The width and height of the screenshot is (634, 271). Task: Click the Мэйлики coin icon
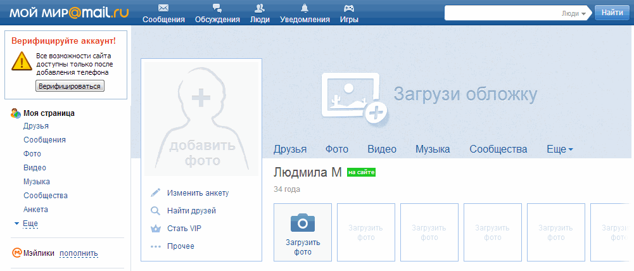[x=17, y=253]
